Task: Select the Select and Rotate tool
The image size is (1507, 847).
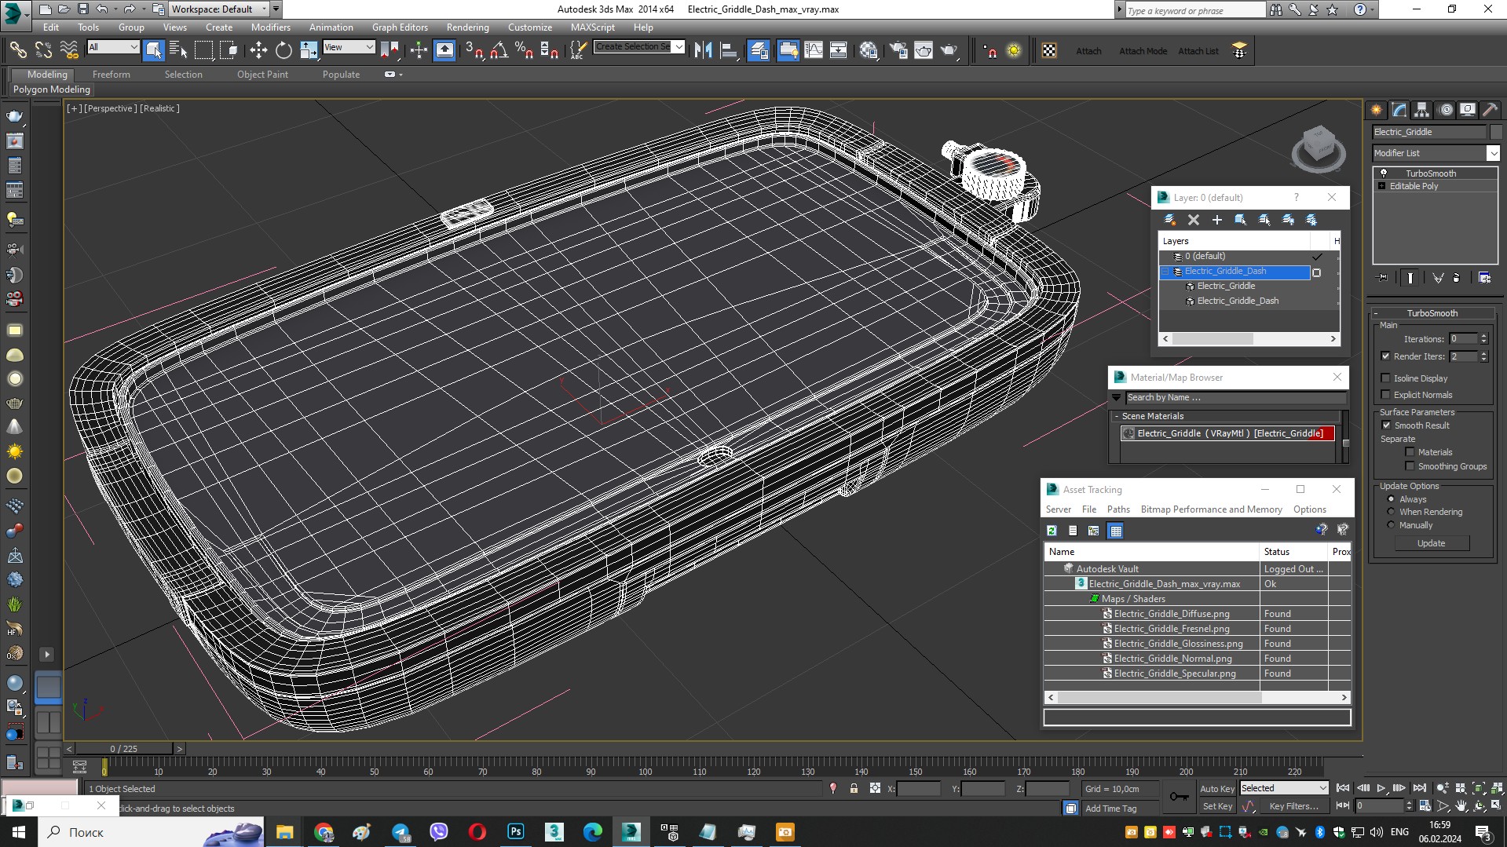Action: [x=283, y=51]
